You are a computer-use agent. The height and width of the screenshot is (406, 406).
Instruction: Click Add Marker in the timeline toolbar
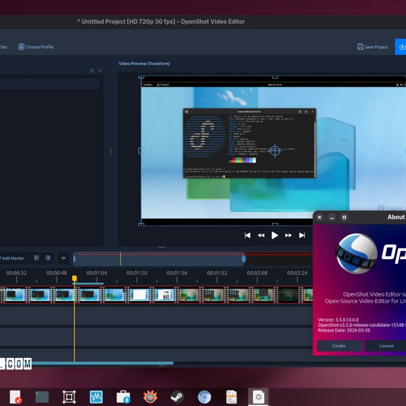click(12, 258)
